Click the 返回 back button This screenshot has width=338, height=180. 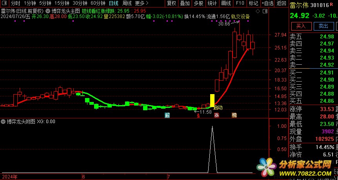coord(281,3)
